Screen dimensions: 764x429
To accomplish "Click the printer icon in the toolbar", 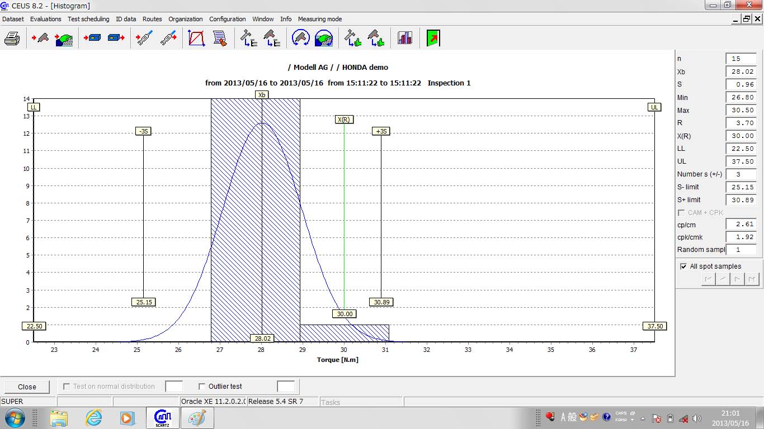I will click(x=12, y=39).
